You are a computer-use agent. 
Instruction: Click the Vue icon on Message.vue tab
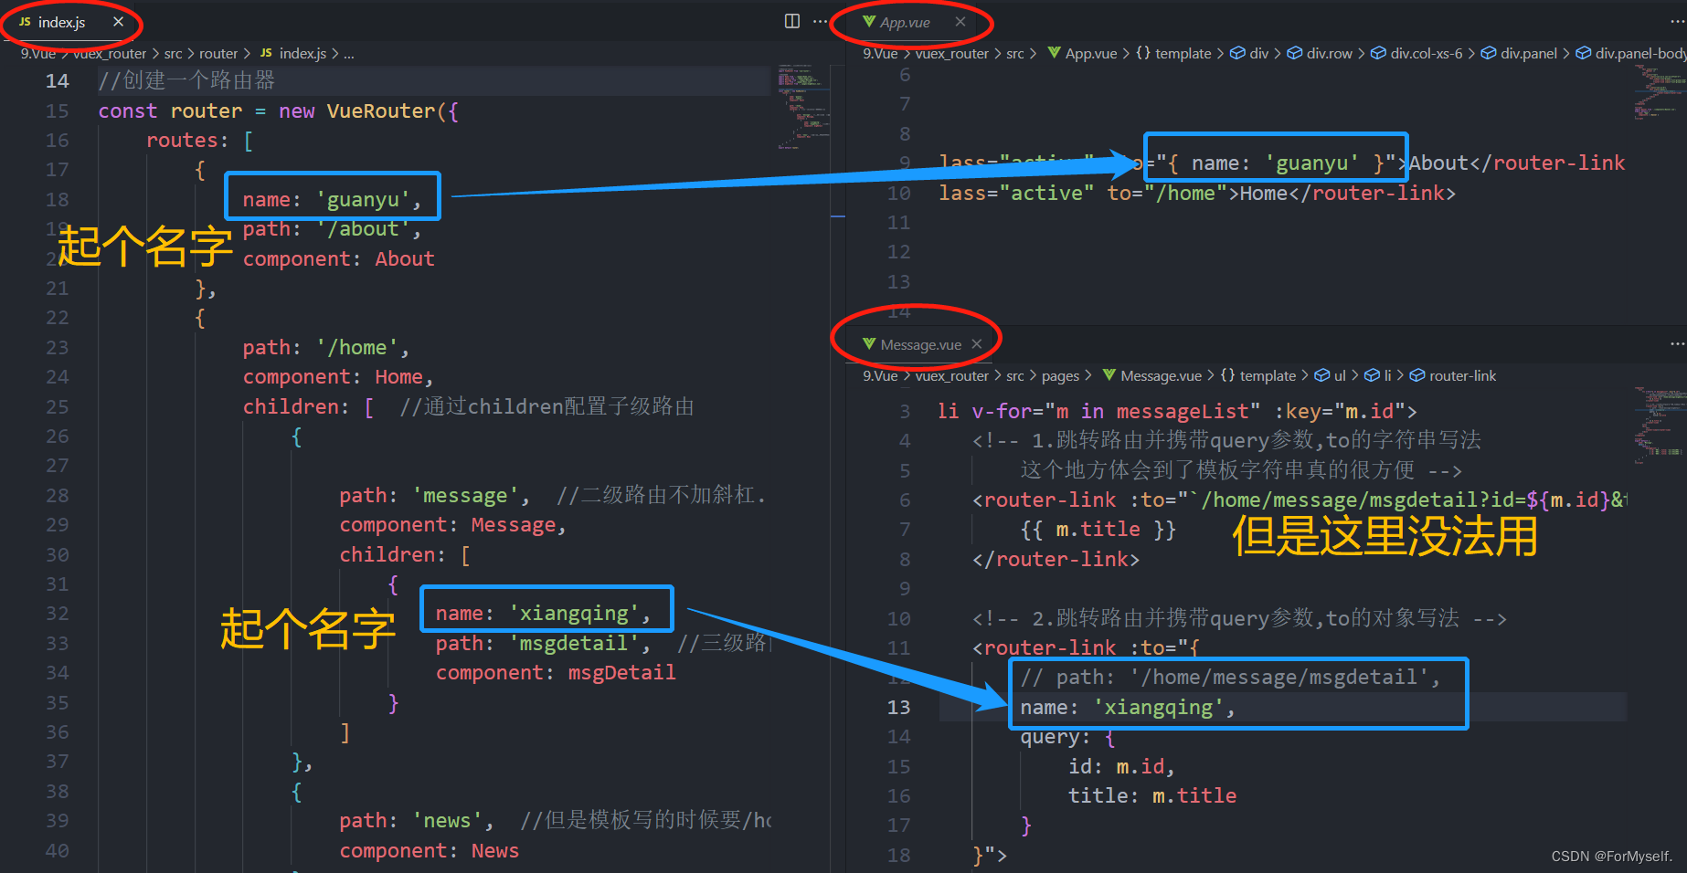click(x=869, y=344)
